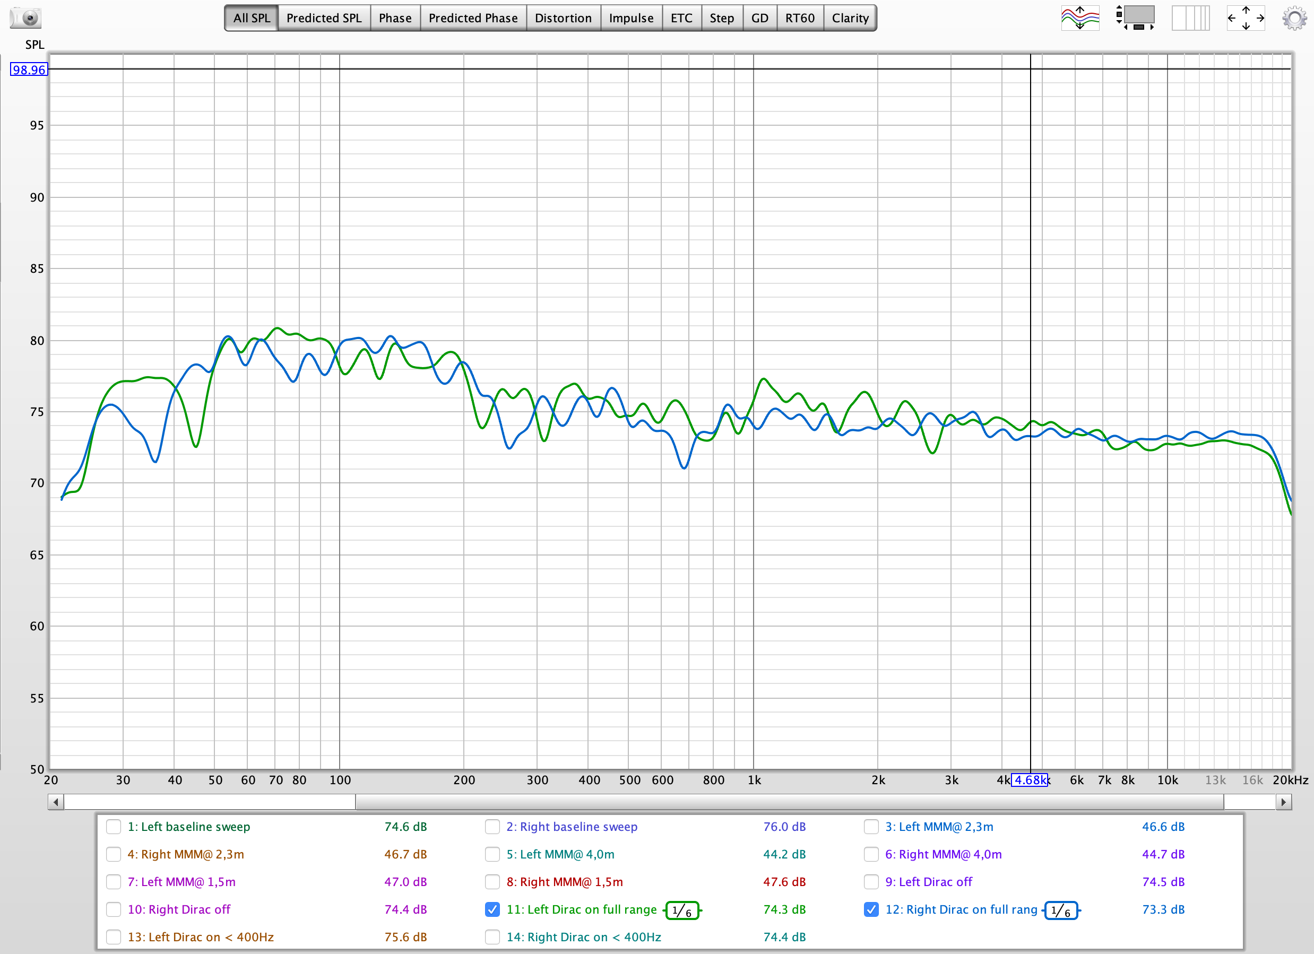
Task: Click the 98.96 SPL cursor value box
Action: [29, 70]
